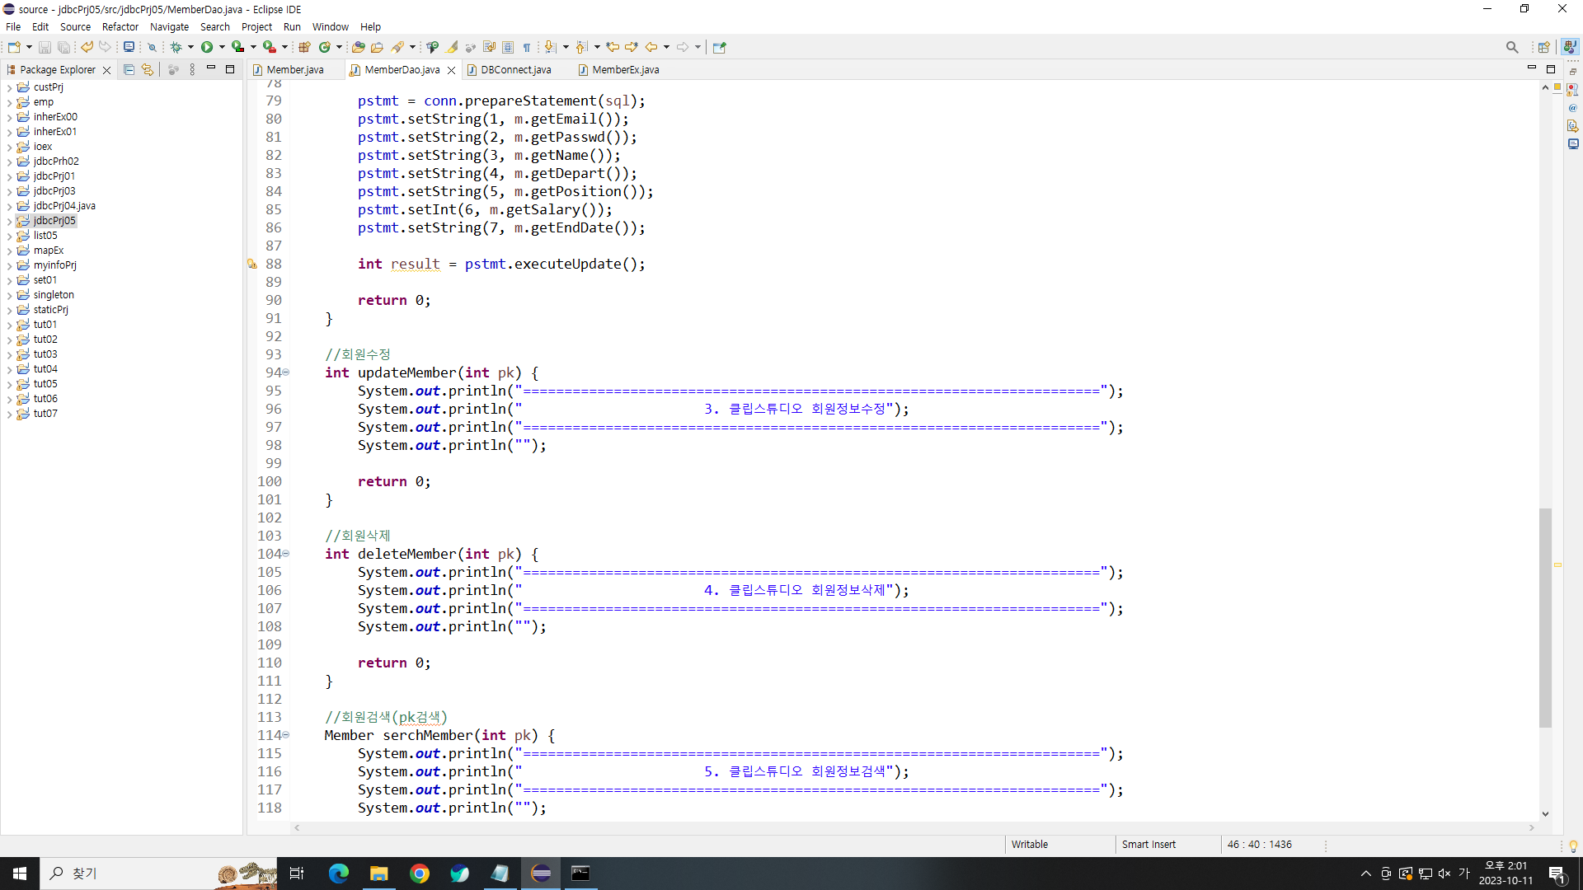Toggle Link with Editor in Package Explorer

click(148, 70)
